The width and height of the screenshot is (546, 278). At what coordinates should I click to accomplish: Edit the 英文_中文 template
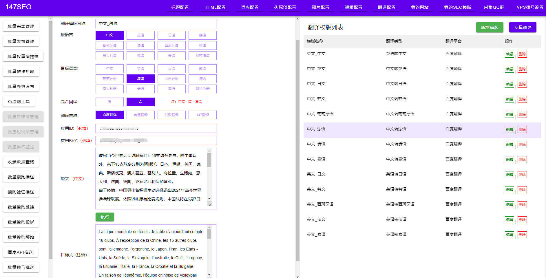tap(510, 54)
